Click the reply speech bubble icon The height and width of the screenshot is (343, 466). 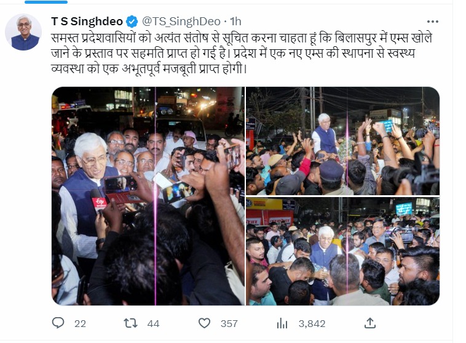click(58, 323)
